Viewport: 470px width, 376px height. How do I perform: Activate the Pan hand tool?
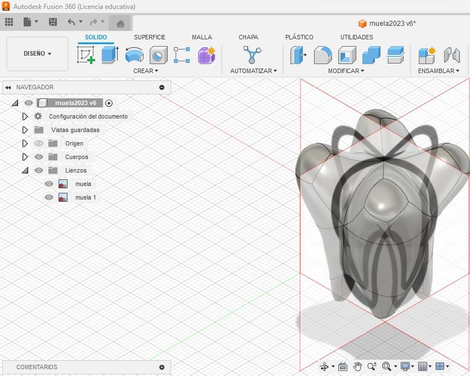click(x=357, y=366)
